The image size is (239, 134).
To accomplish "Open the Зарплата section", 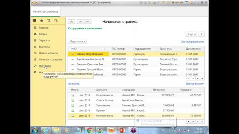I will pos(44,40).
